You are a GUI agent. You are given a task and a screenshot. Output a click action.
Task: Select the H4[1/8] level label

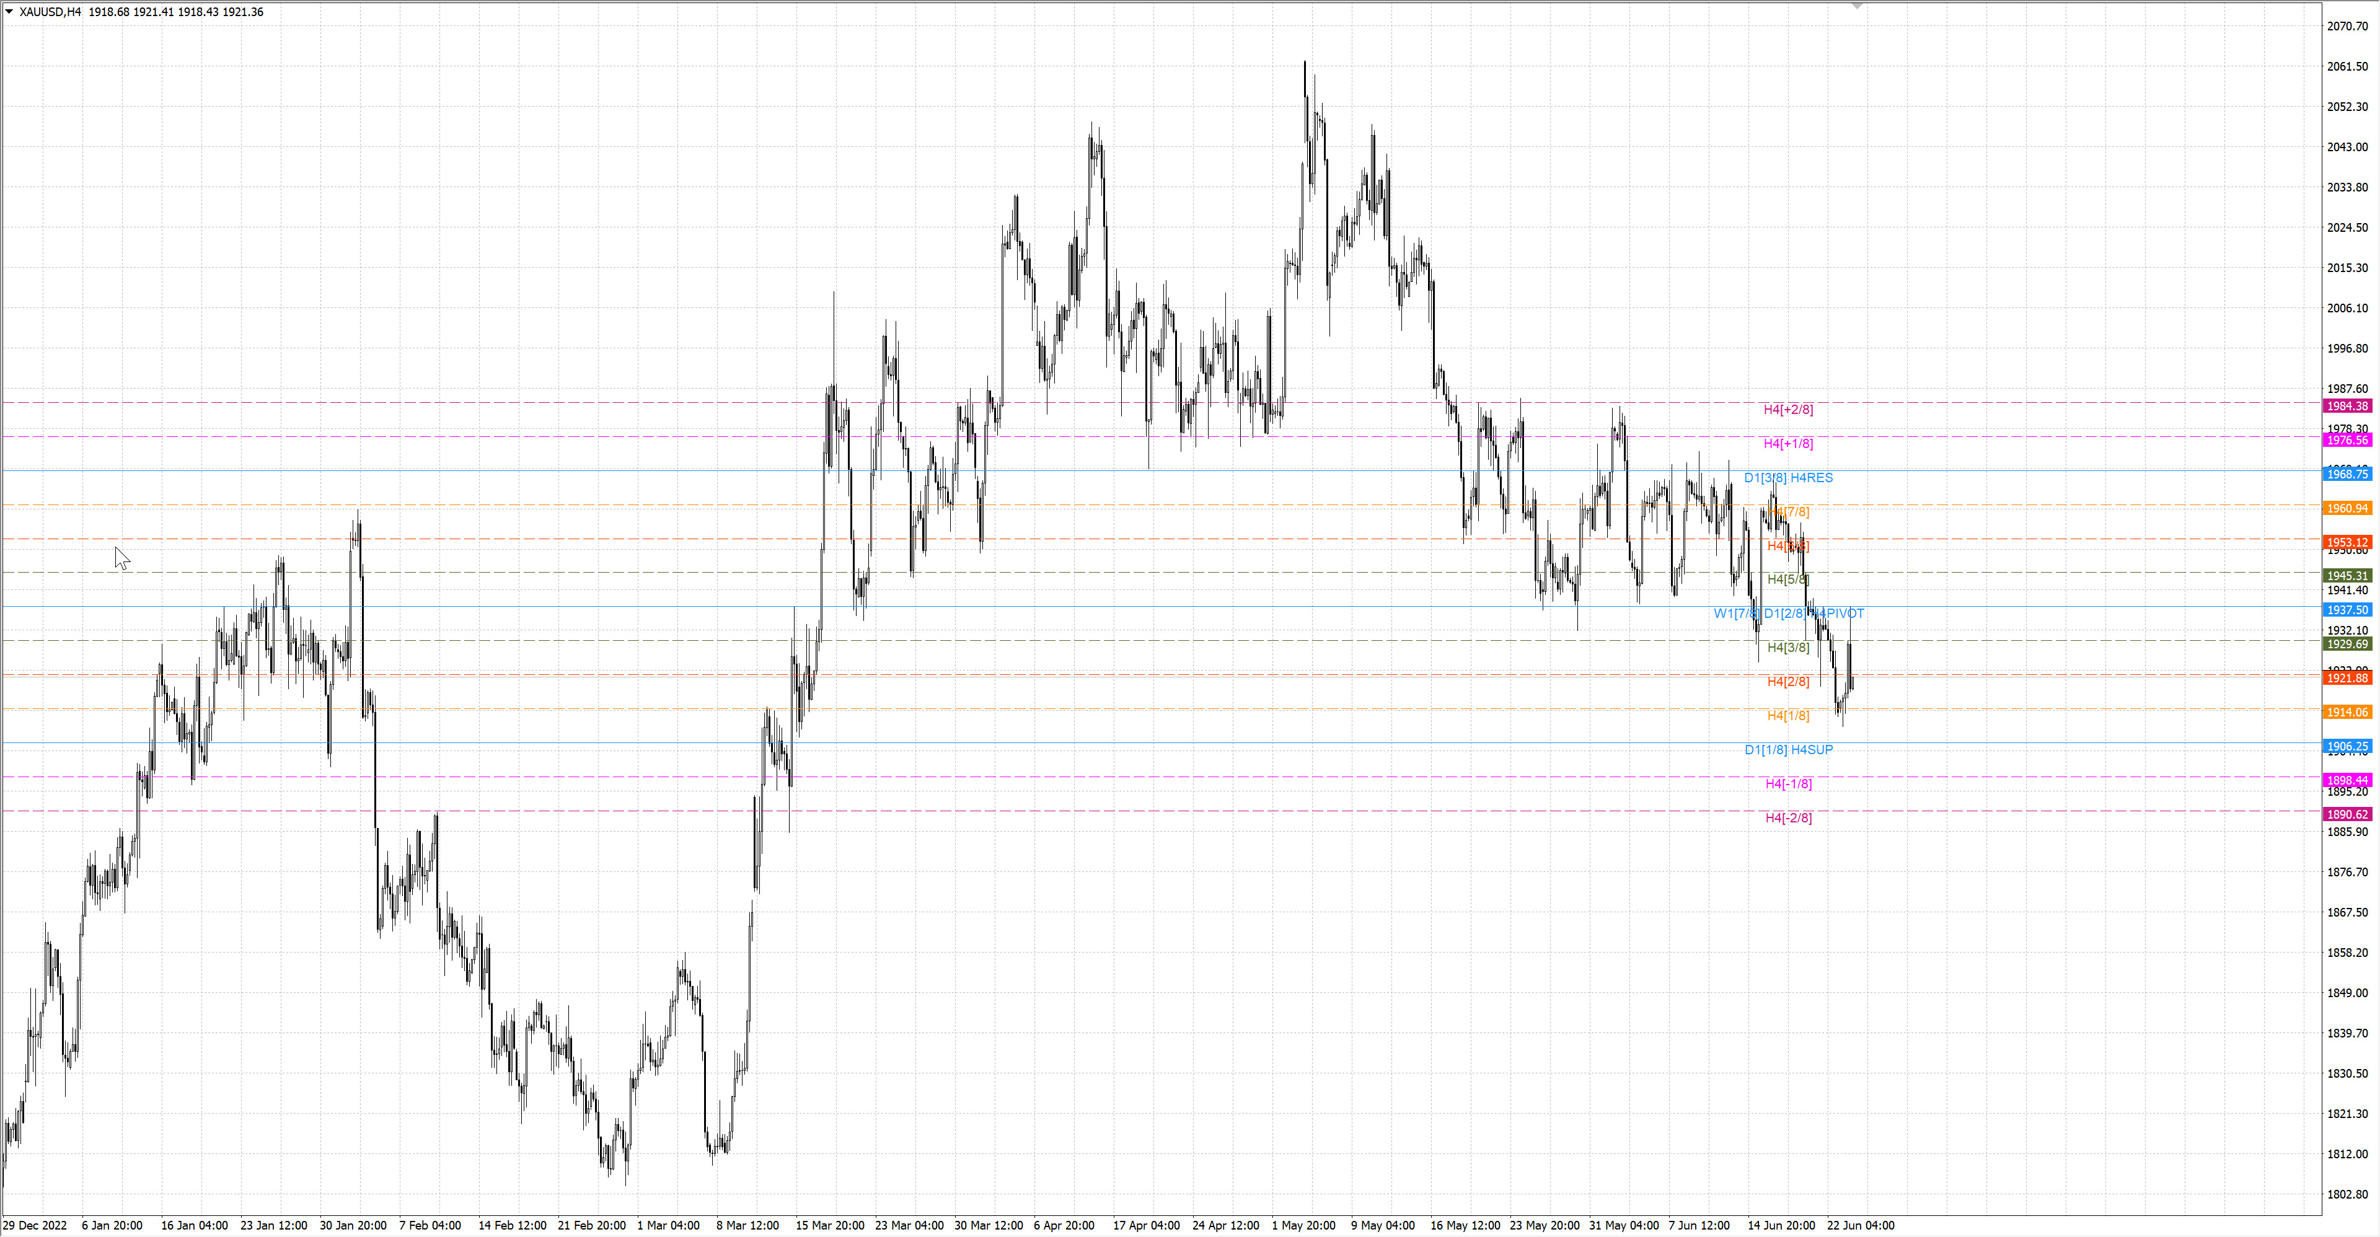coord(1787,715)
